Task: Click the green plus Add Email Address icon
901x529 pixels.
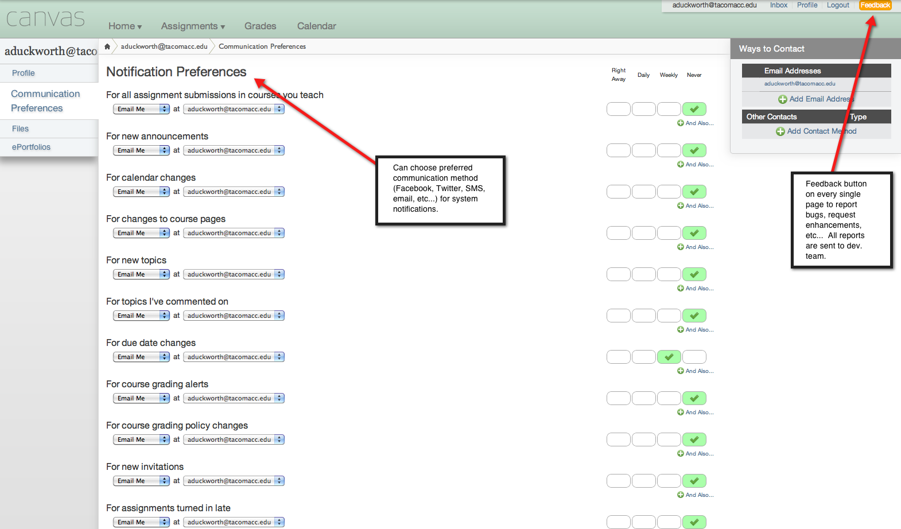Action: point(782,99)
